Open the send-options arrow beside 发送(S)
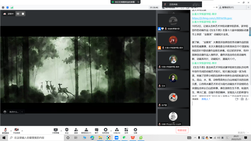The height and width of the screenshot is (141, 251). 248,133
